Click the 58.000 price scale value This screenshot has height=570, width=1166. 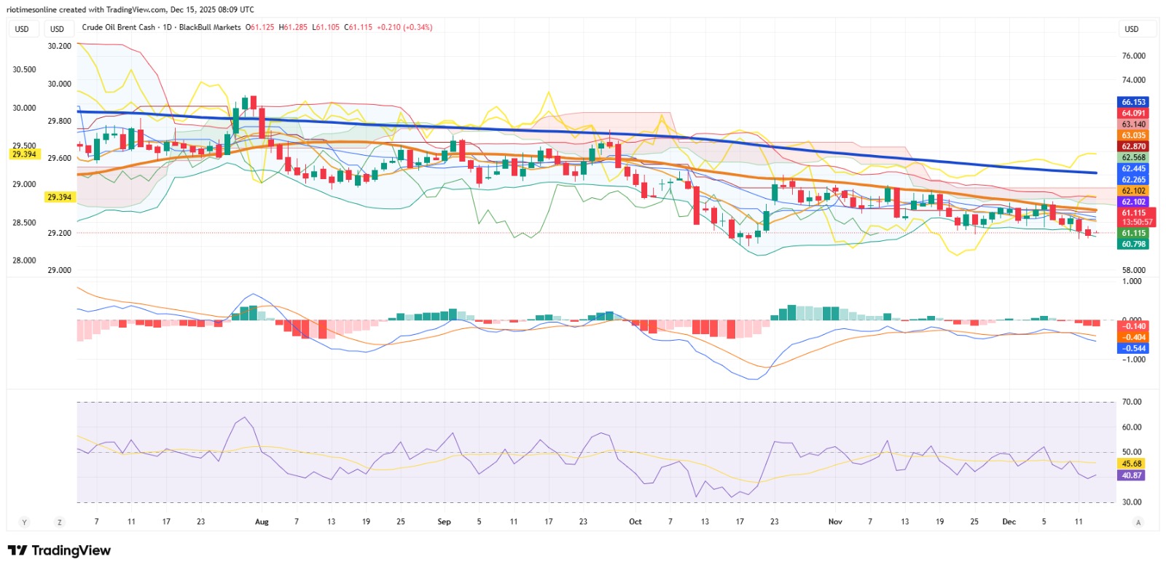pyautogui.click(x=1133, y=270)
